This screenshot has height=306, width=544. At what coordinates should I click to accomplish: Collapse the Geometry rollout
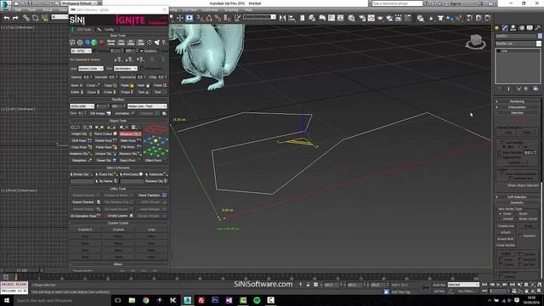pos(517,202)
